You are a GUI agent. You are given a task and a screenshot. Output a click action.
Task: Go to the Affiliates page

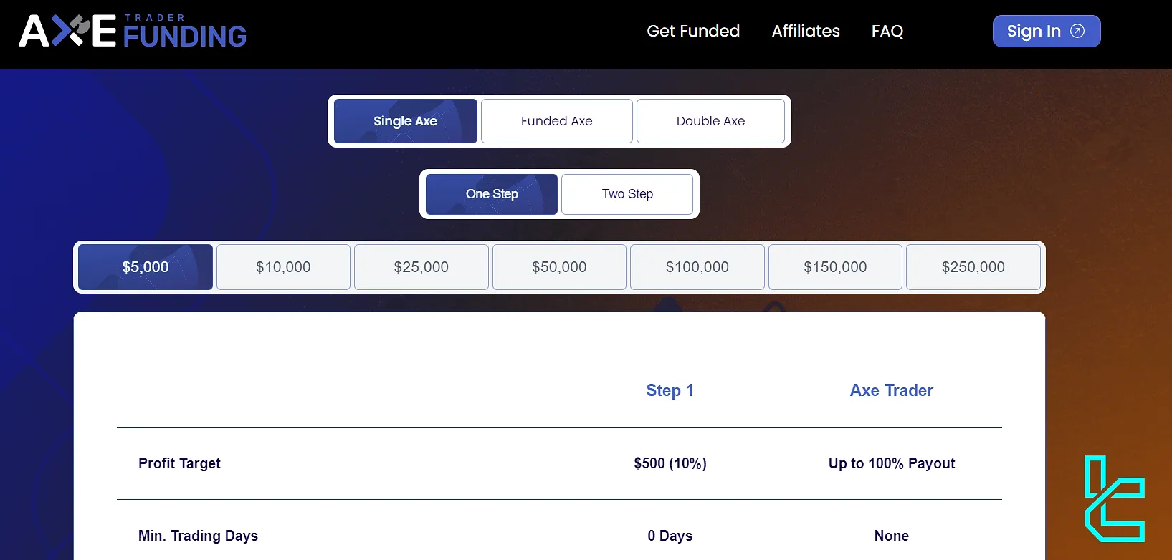[806, 31]
